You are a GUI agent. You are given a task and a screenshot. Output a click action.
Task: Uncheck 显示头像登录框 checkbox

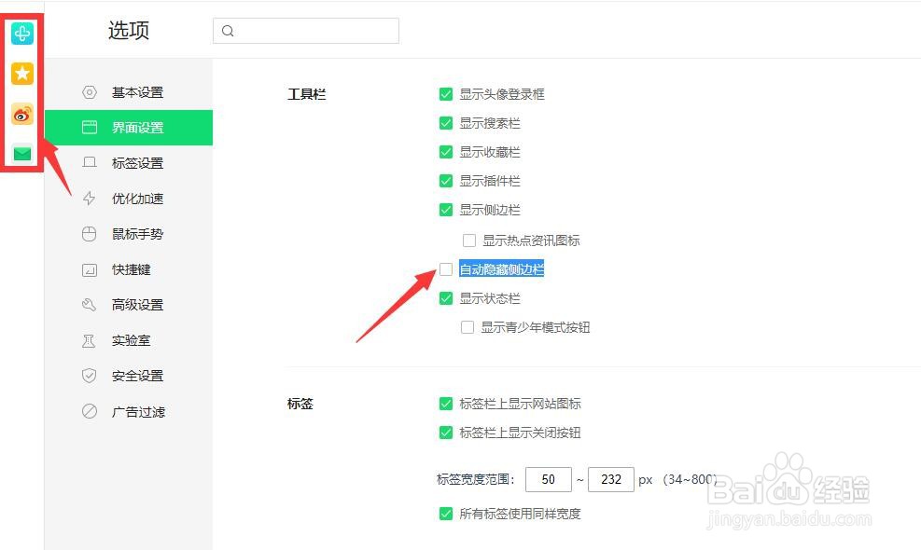pos(446,94)
